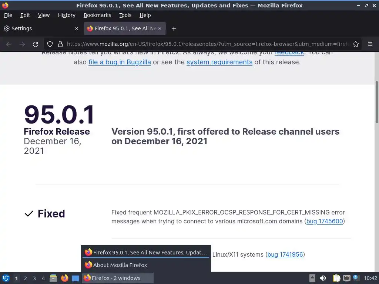Open tracking protection shield icon
Image resolution: width=379 pixels, height=284 pixels.
[50, 44]
